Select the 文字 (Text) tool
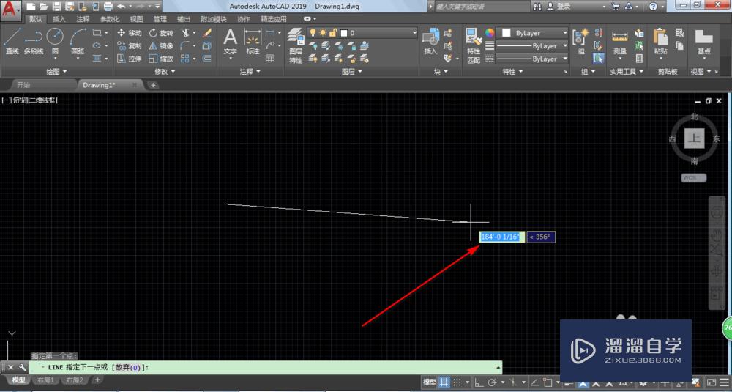Screen dimensions: 732x392 click(230, 41)
